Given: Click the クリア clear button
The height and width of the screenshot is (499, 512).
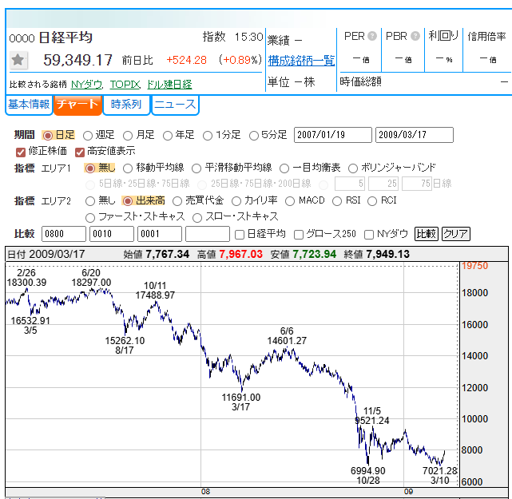Looking at the screenshot, I should [x=456, y=234].
